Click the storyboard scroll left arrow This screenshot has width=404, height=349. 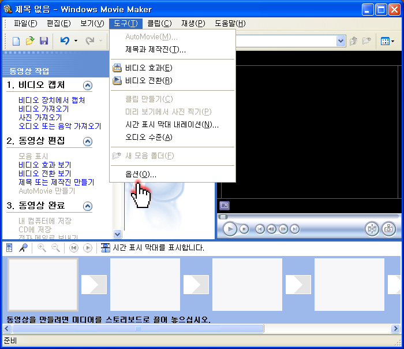pyautogui.click(x=7, y=329)
